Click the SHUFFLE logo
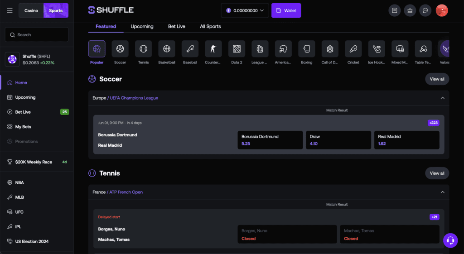The image size is (464, 254). pyautogui.click(x=111, y=10)
